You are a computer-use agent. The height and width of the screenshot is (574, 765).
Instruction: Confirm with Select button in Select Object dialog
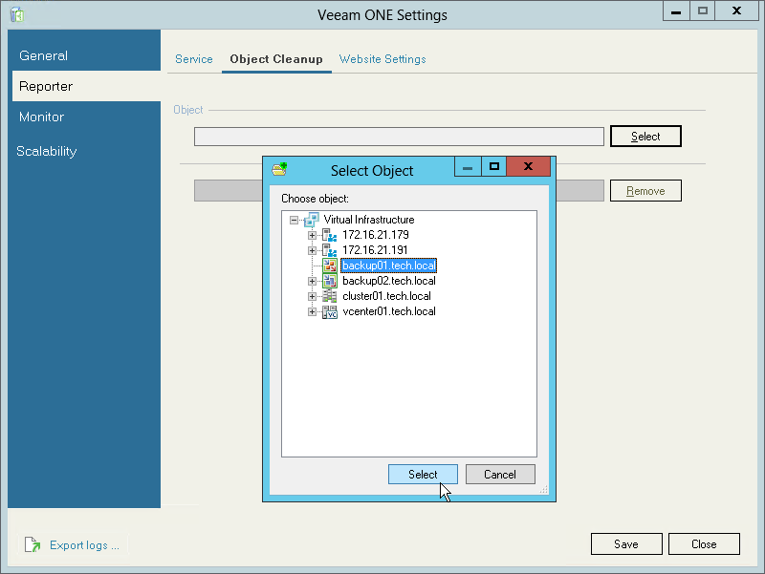(423, 474)
